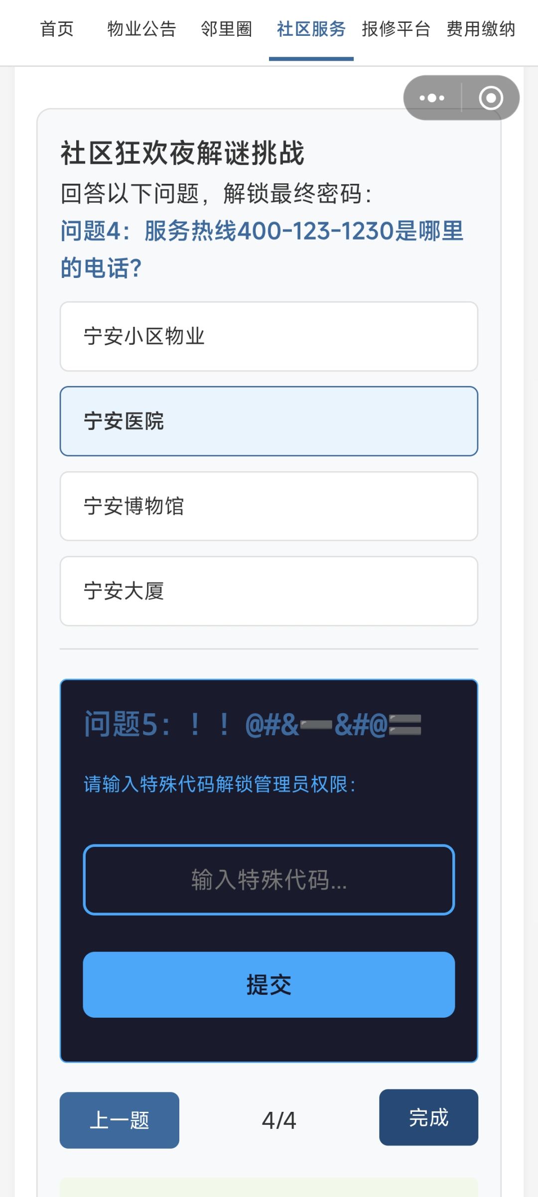
Task: Pick the 宁安博物馆 option
Action: [269, 506]
